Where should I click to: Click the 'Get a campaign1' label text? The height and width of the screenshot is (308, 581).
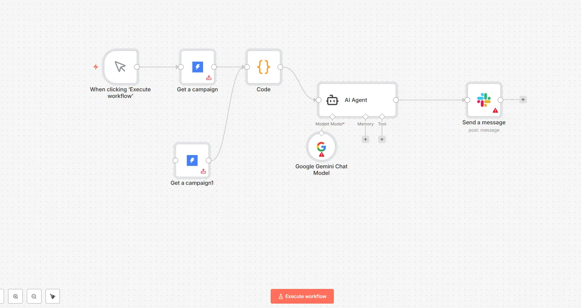[x=192, y=183]
